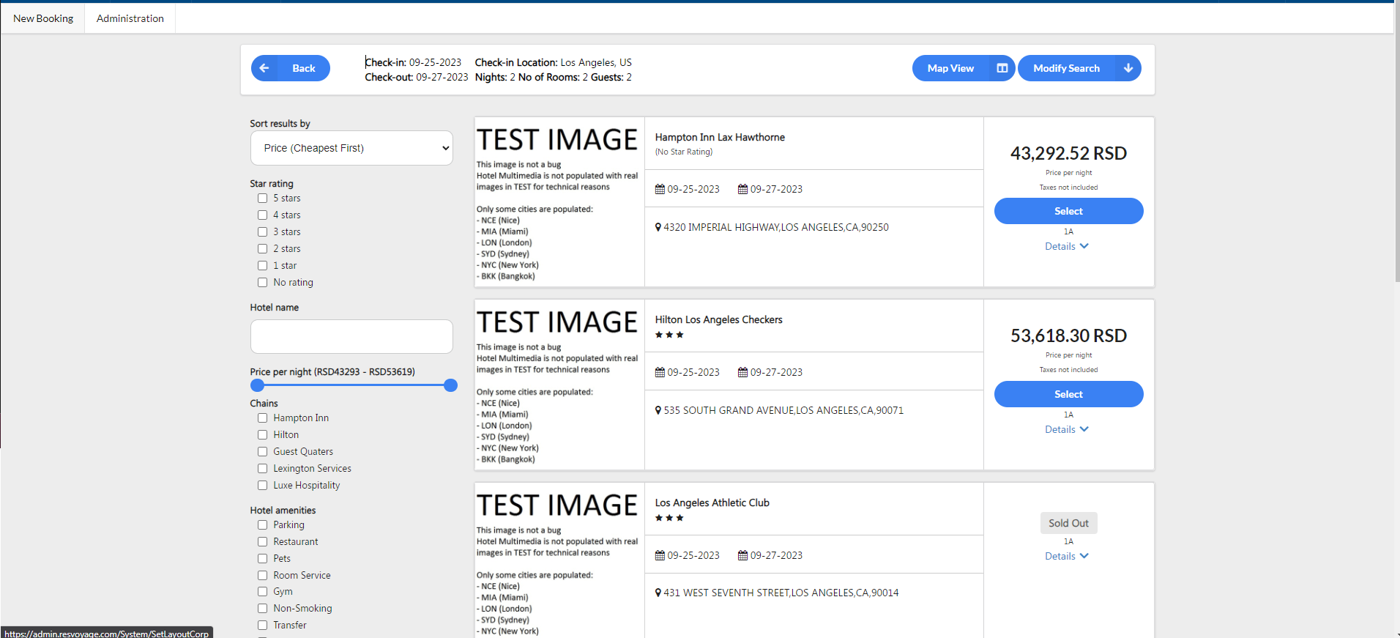Click check-out calendar icon for Hilton Checkers
This screenshot has height=638, width=1400.
pyautogui.click(x=742, y=372)
